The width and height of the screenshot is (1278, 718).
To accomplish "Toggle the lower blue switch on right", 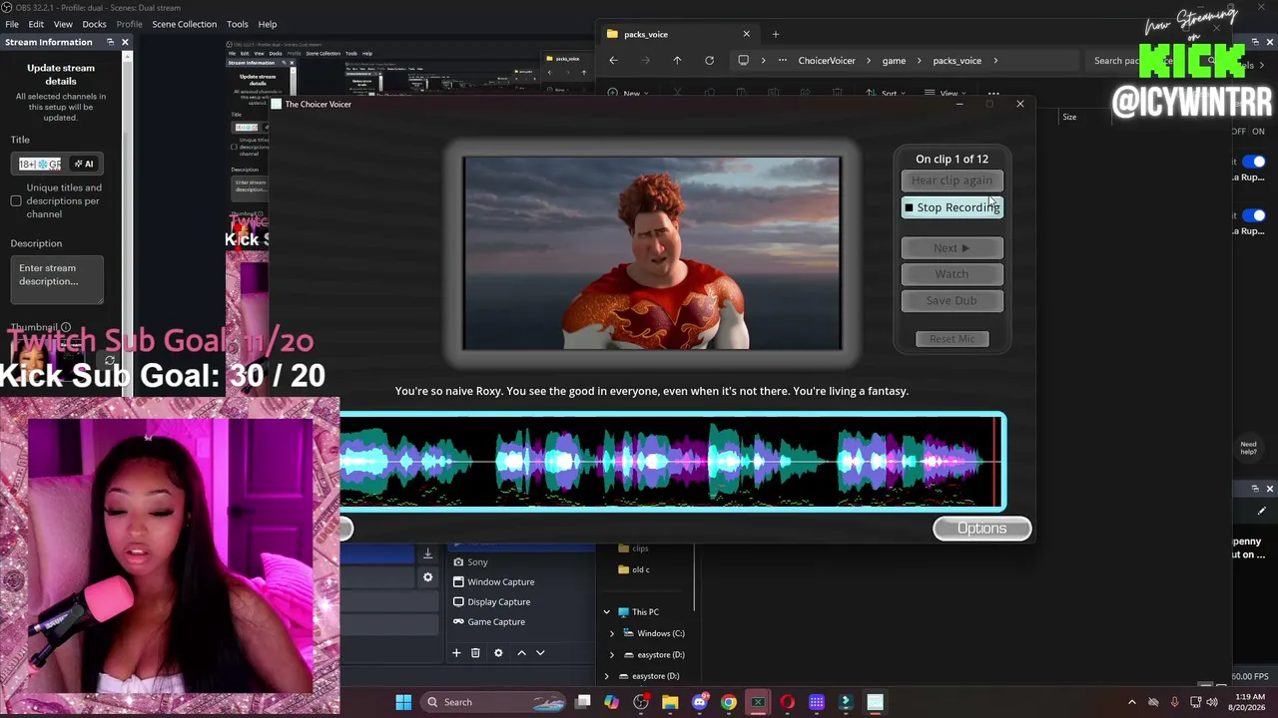I will tap(1254, 215).
